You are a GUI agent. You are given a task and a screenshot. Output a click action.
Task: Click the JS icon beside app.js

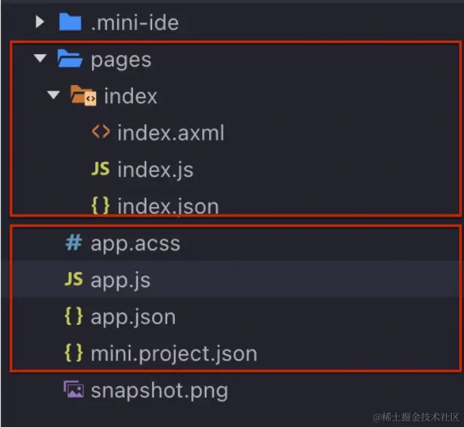click(73, 280)
